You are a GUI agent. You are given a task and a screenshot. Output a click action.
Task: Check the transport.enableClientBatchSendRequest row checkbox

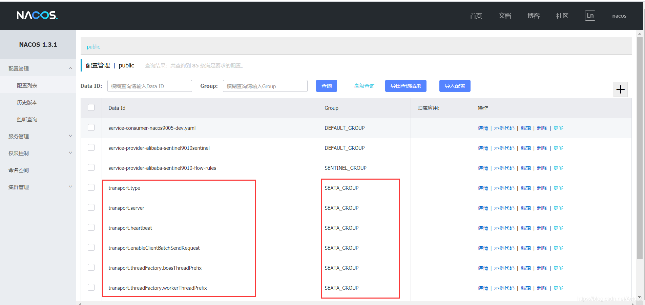pos(91,247)
